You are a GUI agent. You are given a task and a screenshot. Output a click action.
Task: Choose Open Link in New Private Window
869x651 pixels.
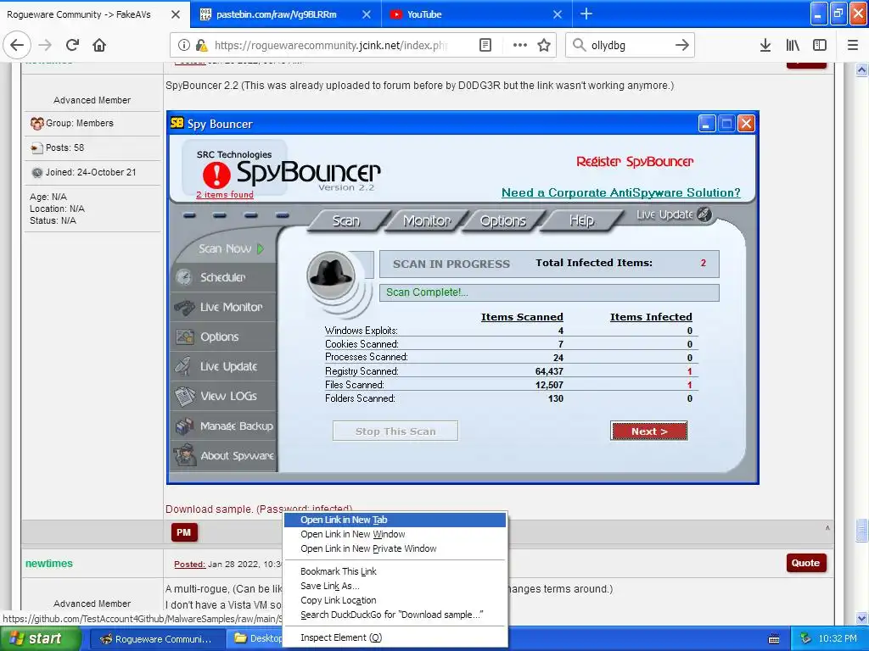click(395, 548)
